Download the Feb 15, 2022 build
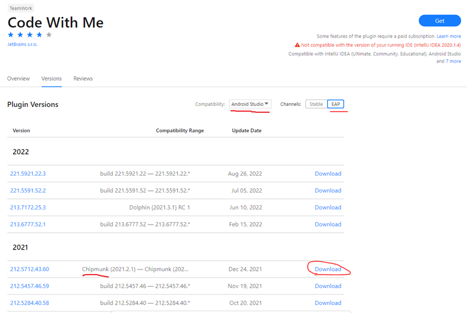Image resolution: width=467 pixels, height=313 pixels. click(328, 224)
